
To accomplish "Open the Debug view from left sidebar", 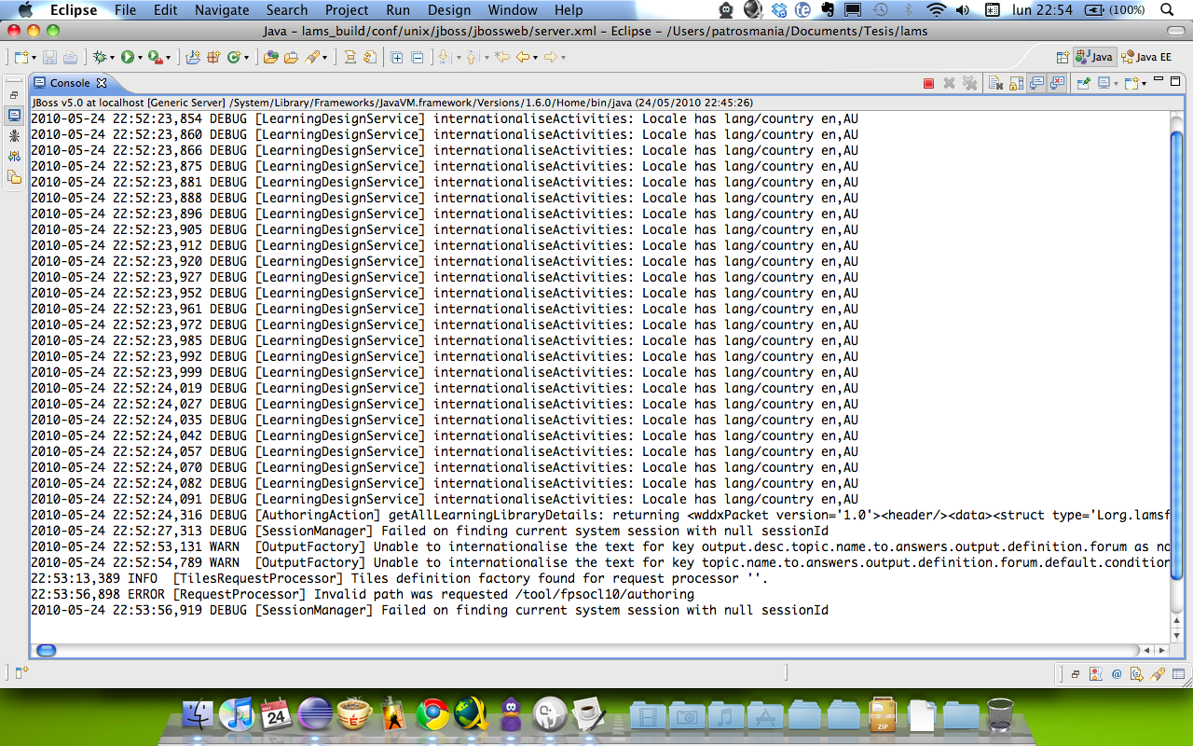I will (x=14, y=136).
